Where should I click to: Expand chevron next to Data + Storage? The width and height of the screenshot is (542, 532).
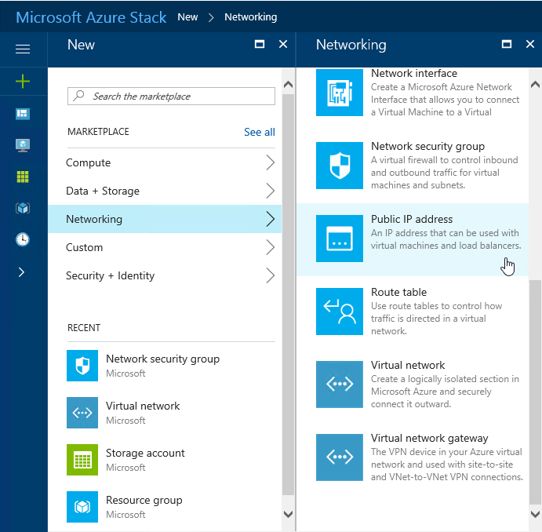click(271, 191)
